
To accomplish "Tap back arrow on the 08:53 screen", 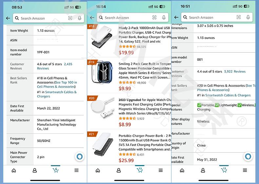I will (8, 18).
